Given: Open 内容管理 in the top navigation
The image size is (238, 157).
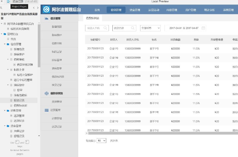Looking at the screenshot, I should [x=172, y=10].
